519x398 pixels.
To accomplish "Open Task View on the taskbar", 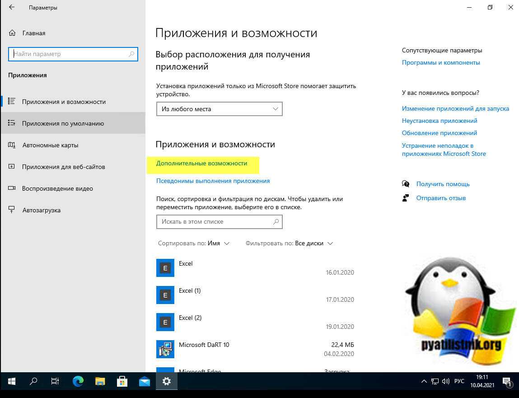I will [x=55, y=381].
